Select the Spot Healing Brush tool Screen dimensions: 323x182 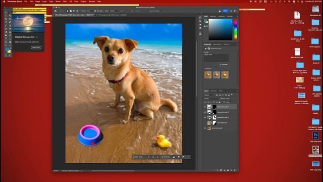coord(10,22)
